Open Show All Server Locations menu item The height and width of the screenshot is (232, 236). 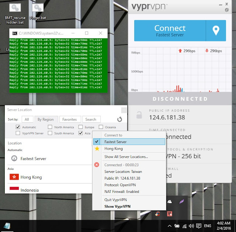click(x=129, y=157)
